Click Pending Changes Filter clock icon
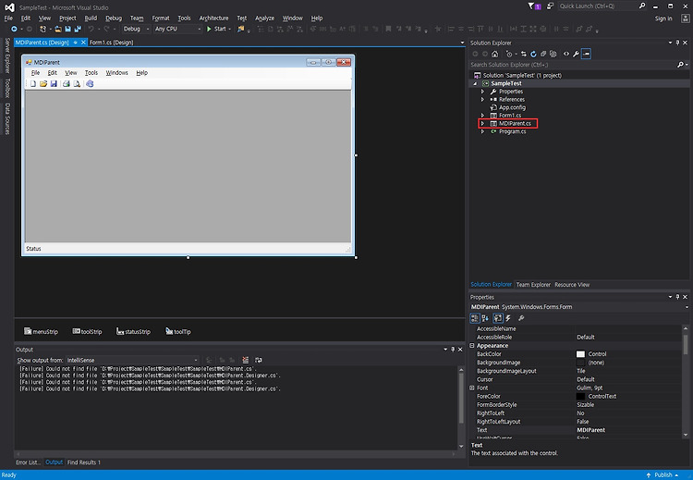The height and width of the screenshot is (480, 693). pyautogui.click(x=509, y=54)
